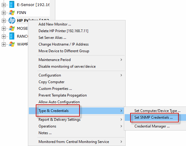Click the WAMP Windows device icon
Viewport: 186px width, 146px height.
click(12, 44)
